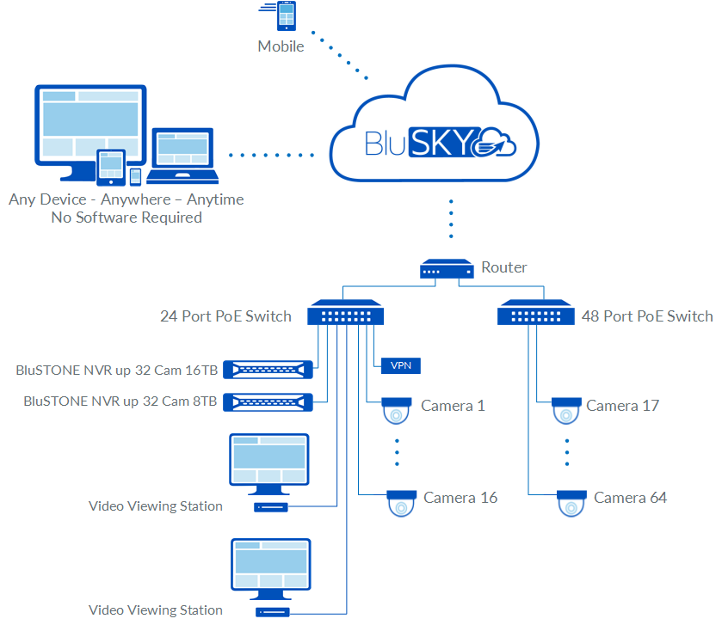
Task: Click the tablet icon in device group
Action: [111, 167]
